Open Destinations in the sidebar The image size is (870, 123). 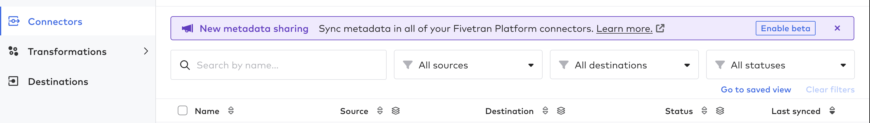[x=58, y=81]
